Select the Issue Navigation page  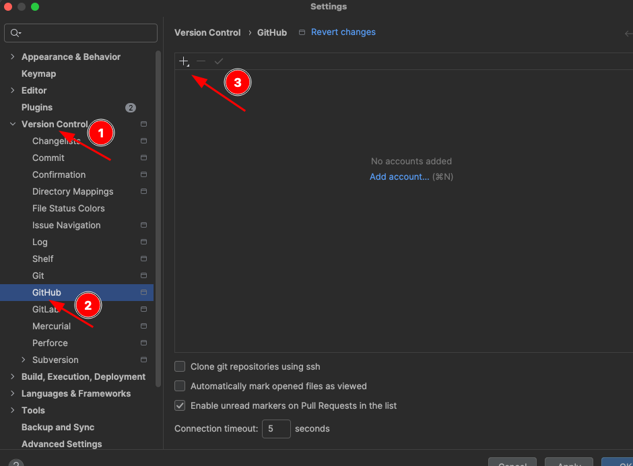click(x=66, y=225)
